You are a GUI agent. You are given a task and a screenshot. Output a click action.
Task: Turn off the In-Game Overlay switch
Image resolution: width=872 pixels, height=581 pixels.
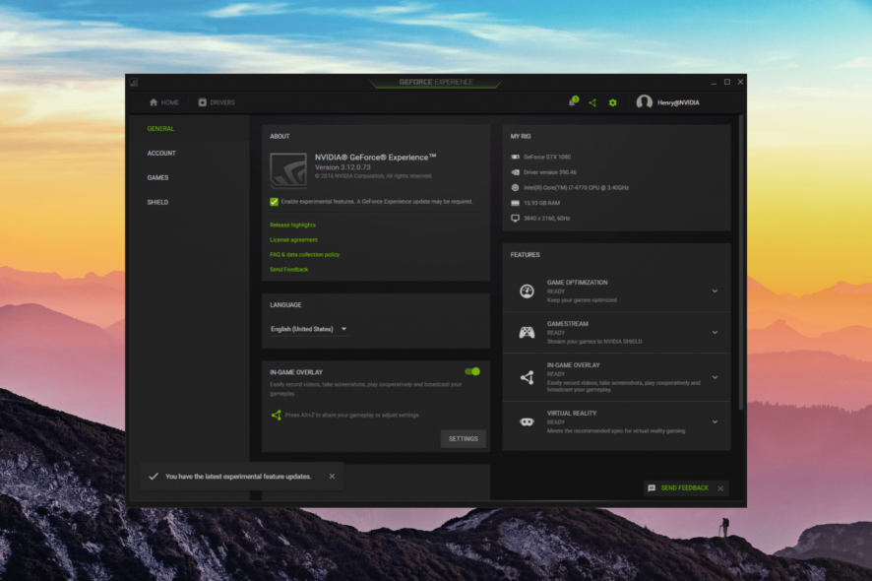point(472,371)
